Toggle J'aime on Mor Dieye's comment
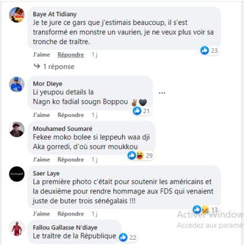This screenshot has width=244, height=245. [x=41, y=115]
